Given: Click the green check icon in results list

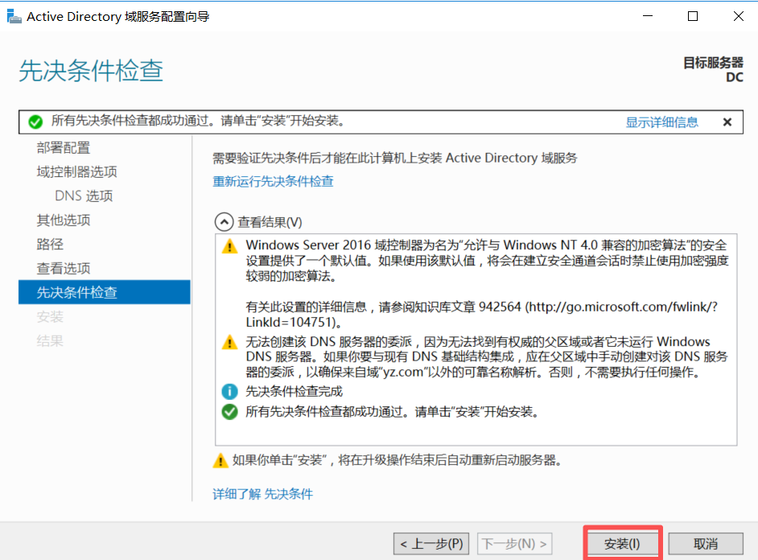Looking at the screenshot, I should pos(229,412).
